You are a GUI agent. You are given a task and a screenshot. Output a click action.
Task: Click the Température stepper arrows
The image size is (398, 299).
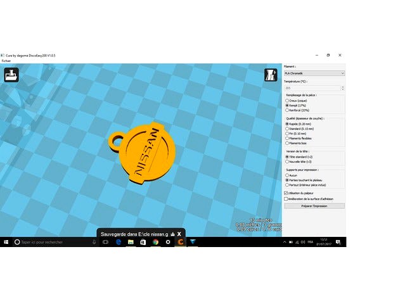343,89
